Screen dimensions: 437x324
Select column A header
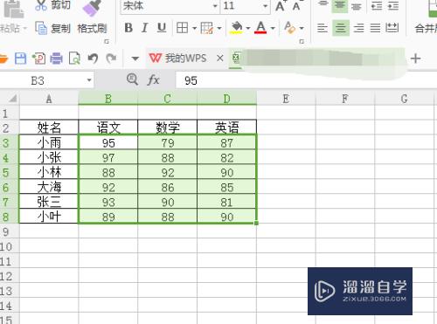tap(49, 99)
